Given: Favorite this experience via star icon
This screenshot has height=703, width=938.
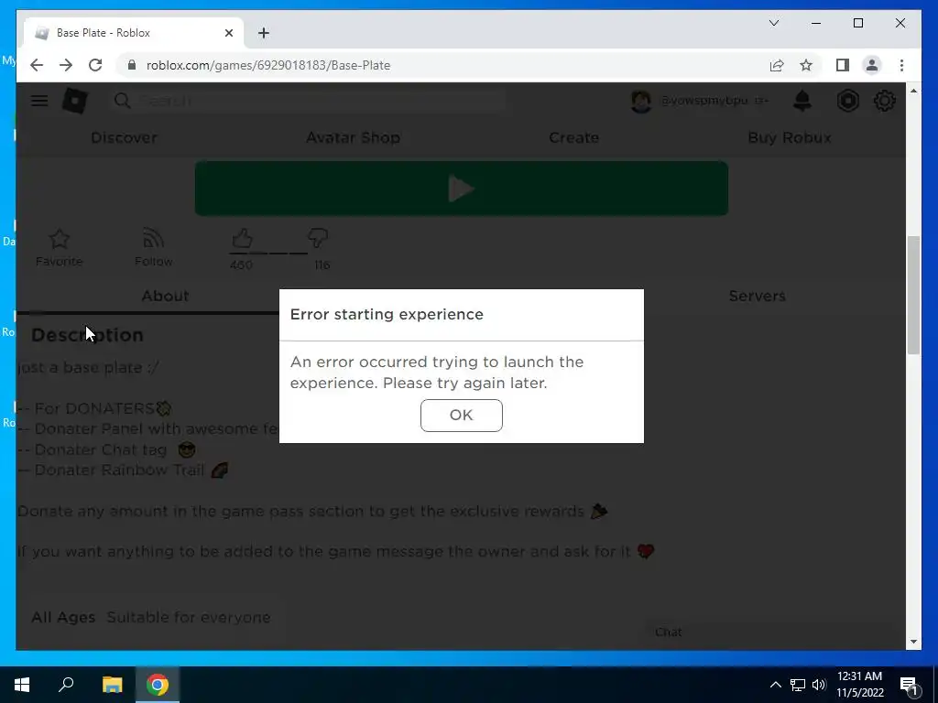Looking at the screenshot, I should [60, 239].
